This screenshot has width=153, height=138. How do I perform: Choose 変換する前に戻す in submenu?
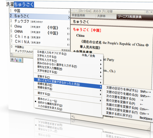pos(119,114)
